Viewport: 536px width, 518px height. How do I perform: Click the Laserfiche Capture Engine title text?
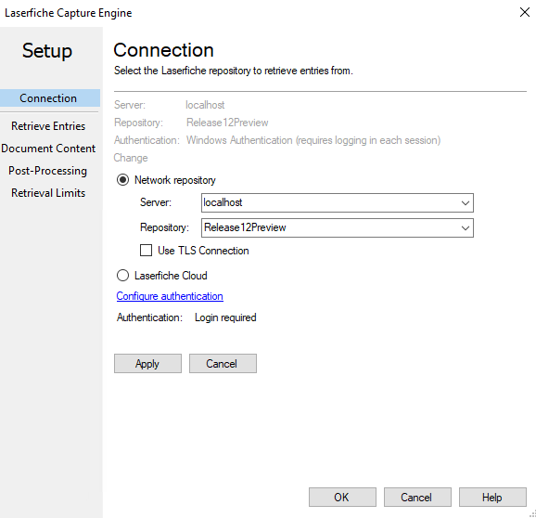click(68, 13)
